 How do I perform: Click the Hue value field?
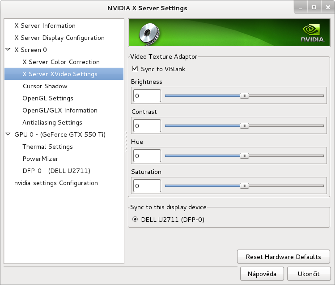pyautogui.click(x=147, y=155)
